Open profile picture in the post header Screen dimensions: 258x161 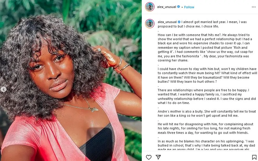[149, 7]
